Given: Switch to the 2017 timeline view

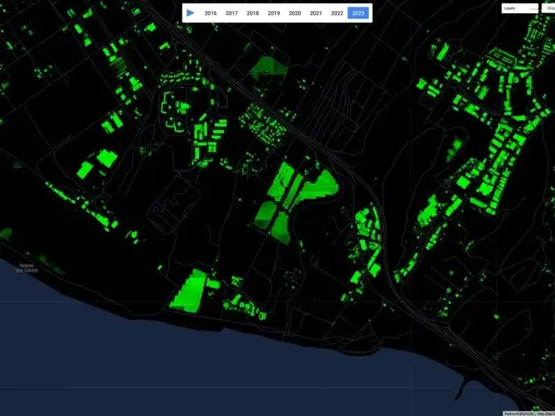Looking at the screenshot, I should 231,12.
